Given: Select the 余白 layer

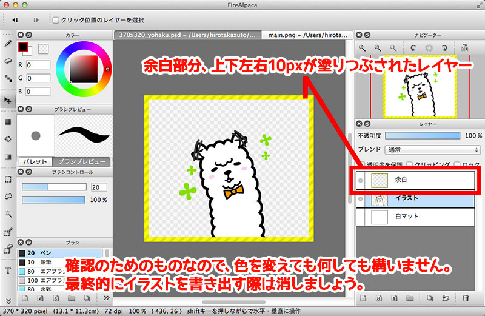Looking at the screenshot, I should coord(415,180).
